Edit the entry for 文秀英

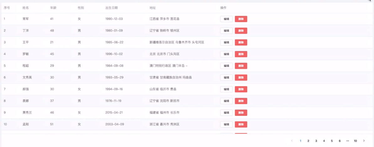click(x=226, y=77)
